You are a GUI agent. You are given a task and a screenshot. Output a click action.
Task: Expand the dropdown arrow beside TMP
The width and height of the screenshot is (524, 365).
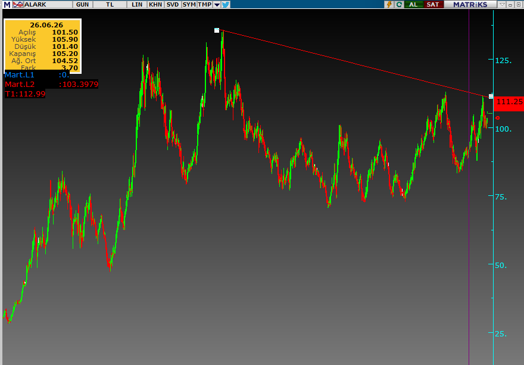click(217, 4)
